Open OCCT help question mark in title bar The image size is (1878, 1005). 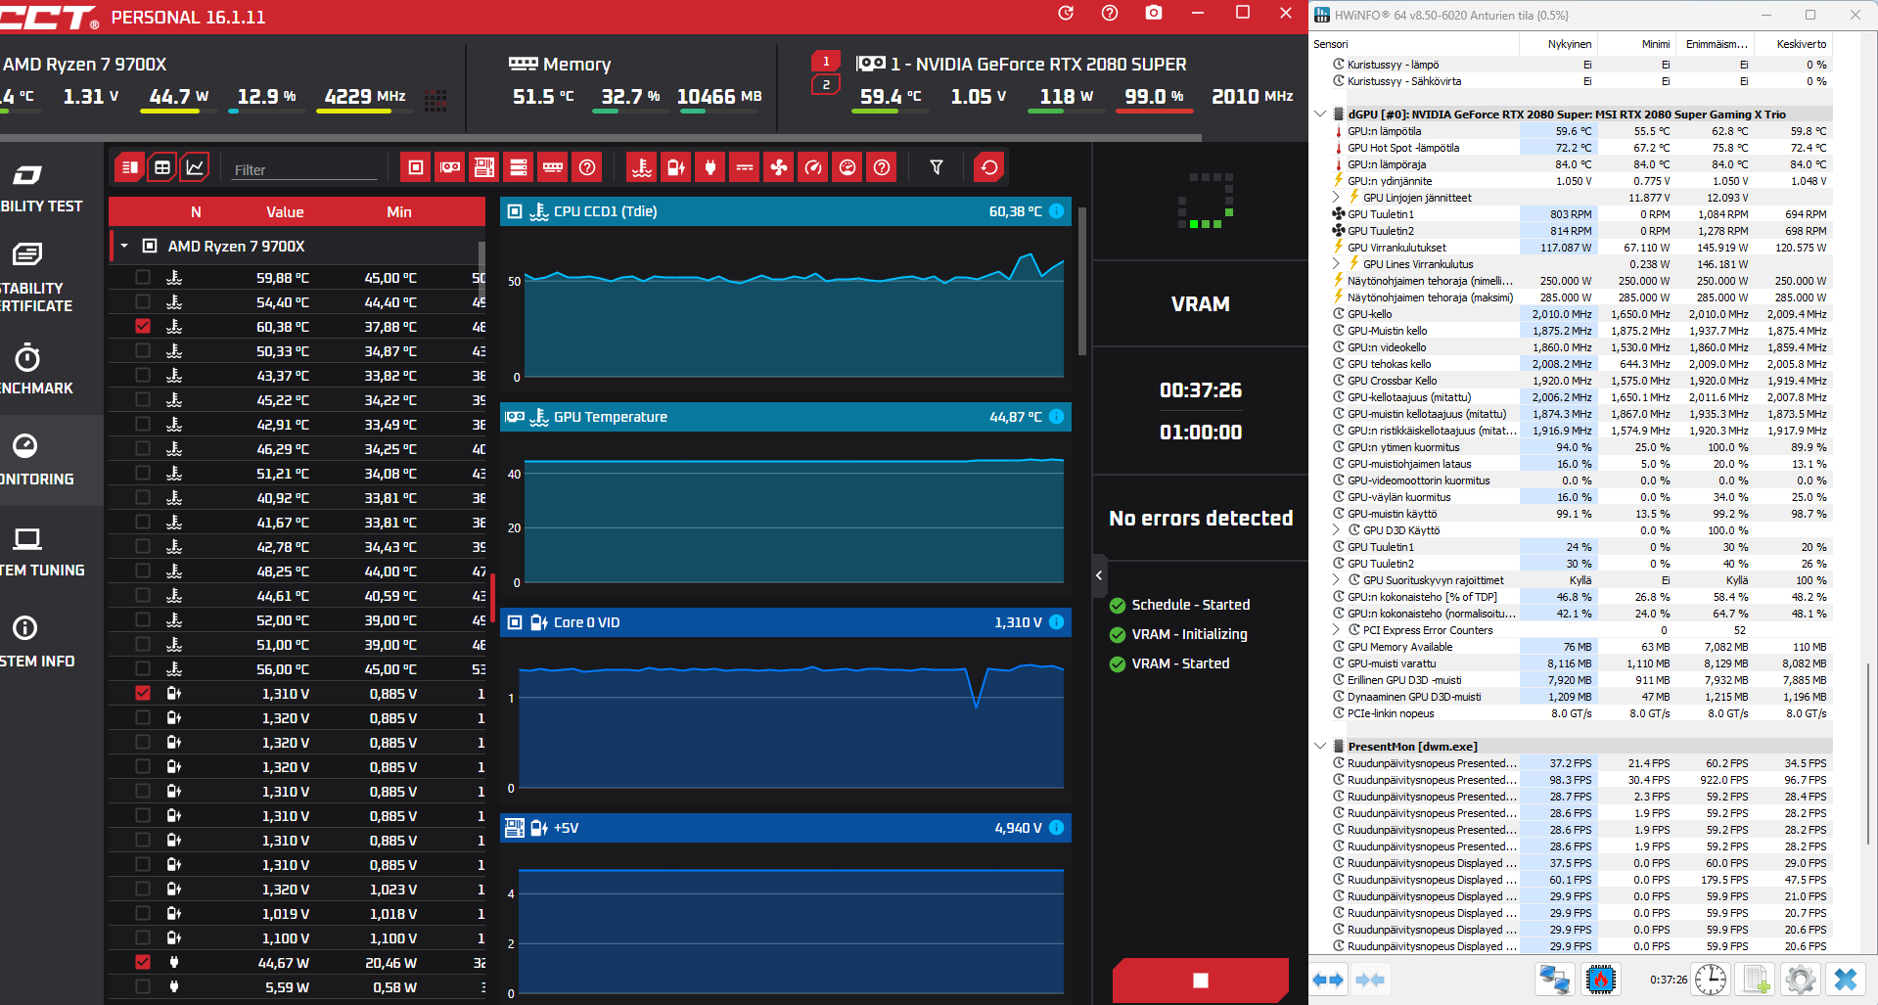[1110, 13]
